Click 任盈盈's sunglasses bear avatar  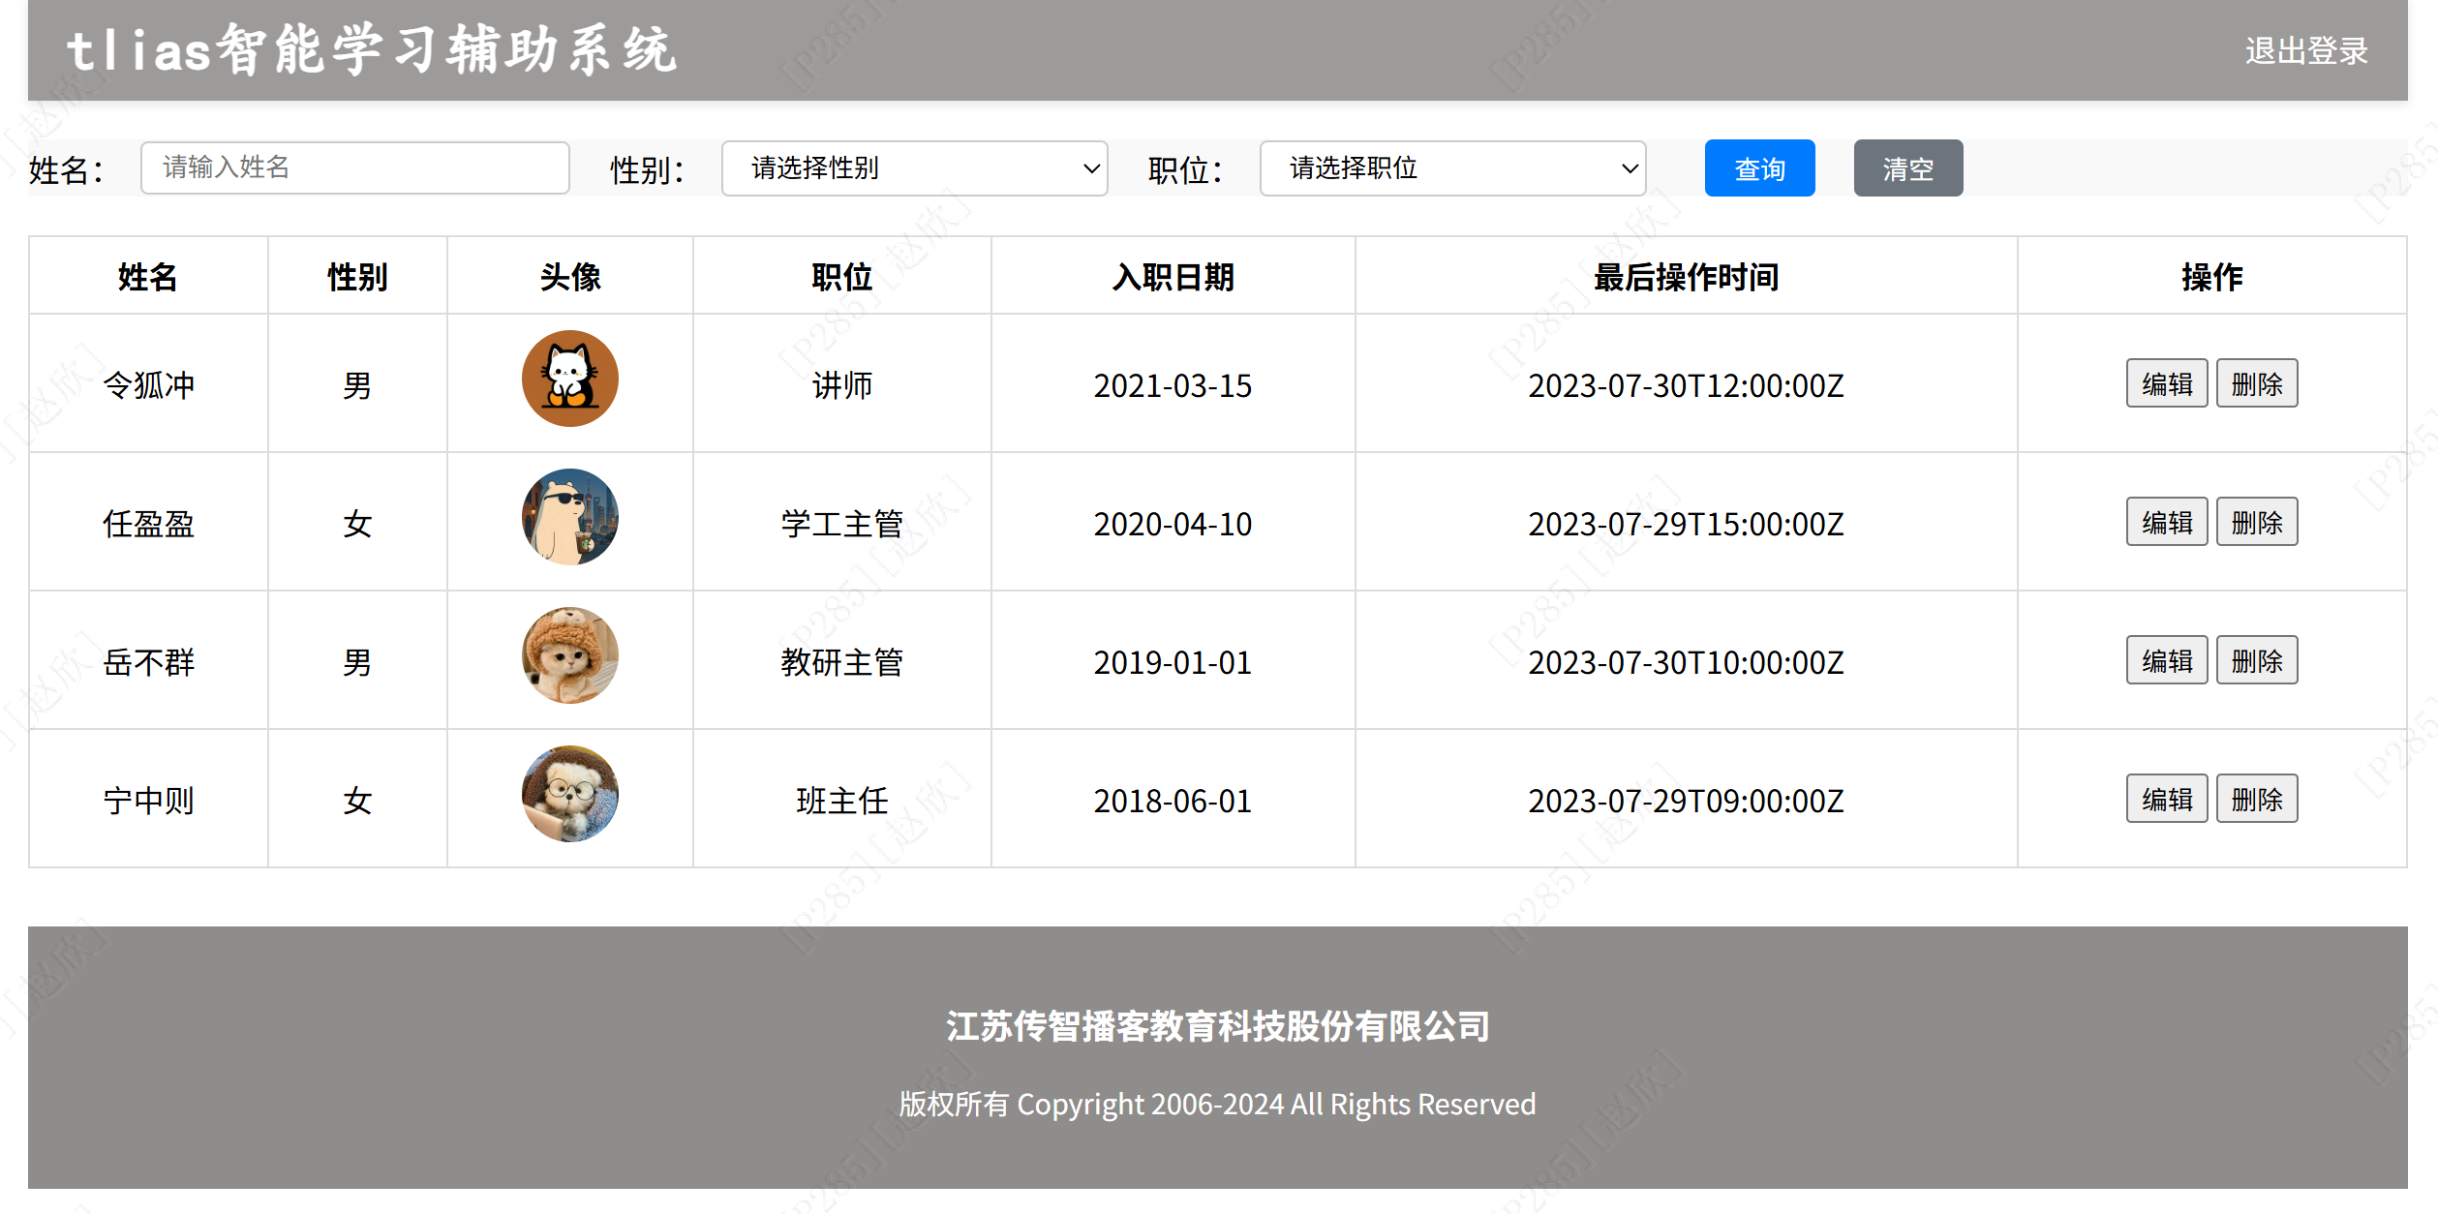pyautogui.click(x=569, y=517)
